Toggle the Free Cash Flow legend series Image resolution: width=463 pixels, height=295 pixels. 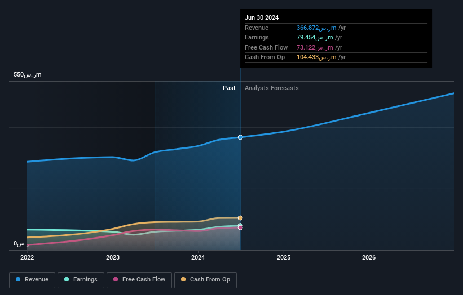[139, 280]
